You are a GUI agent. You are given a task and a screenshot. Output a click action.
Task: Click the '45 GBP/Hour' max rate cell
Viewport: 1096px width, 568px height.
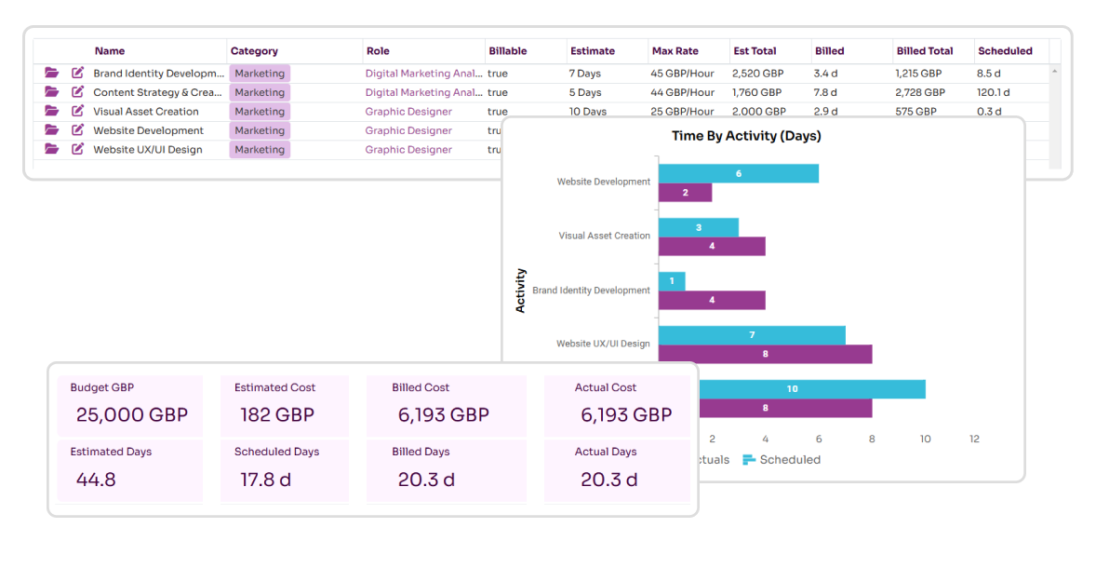(682, 74)
